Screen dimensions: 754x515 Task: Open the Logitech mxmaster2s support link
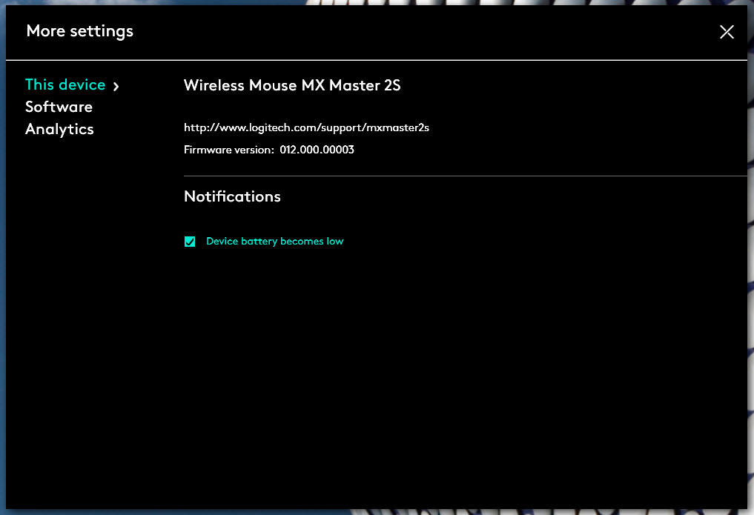306,127
